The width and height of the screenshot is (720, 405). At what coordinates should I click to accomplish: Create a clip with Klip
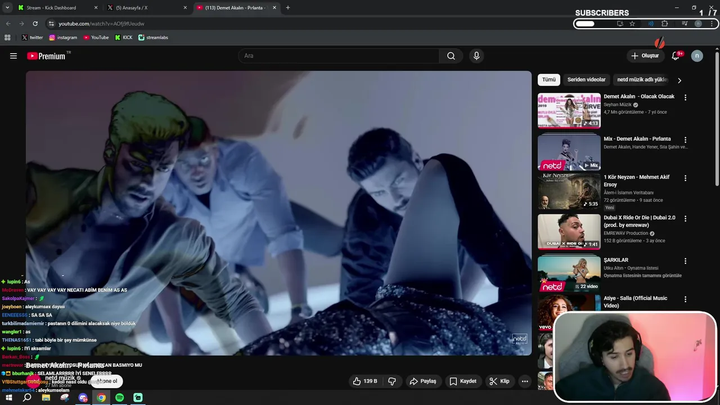(499, 381)
